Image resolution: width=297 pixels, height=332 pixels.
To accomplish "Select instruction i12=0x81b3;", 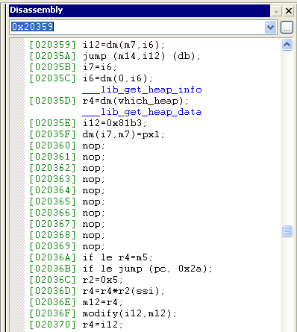I will [115, 123].
